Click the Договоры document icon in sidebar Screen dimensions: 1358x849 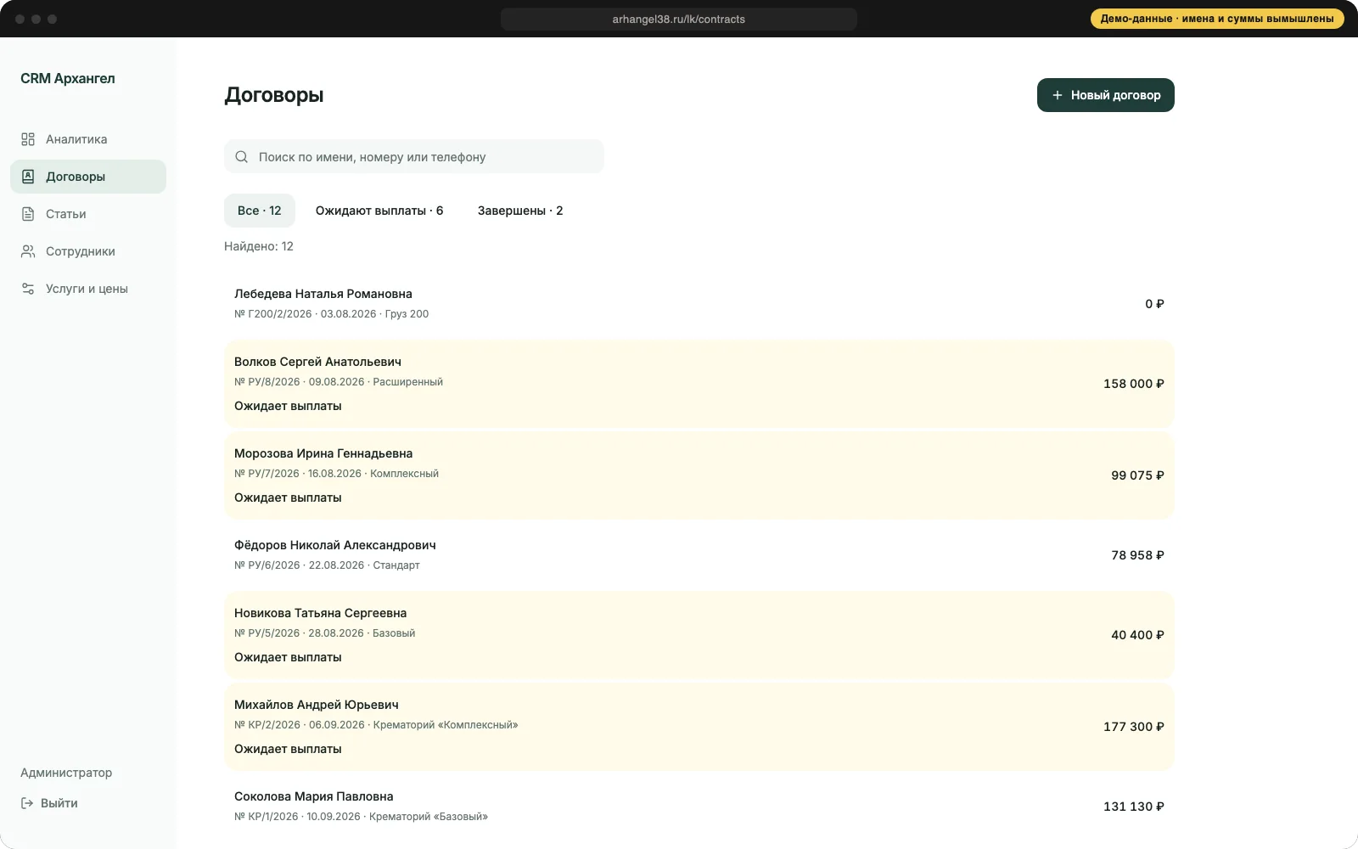point(28,177)
